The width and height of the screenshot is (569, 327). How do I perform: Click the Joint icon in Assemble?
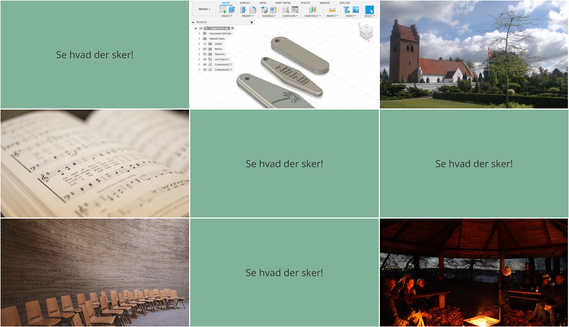coord(265,10)
